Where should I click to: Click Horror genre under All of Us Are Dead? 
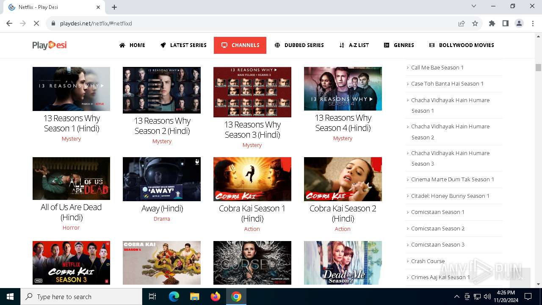pos(71,227)
